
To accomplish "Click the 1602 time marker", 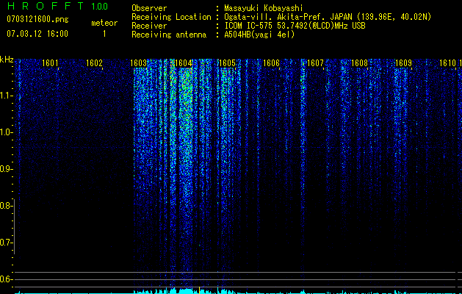I will pos(94,63).
